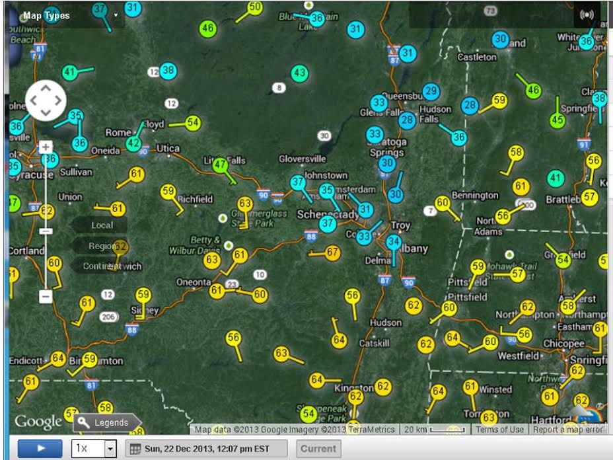Select the 31 marker near Schenectady
This screenshot has width=613, height=460.
[x=365, y=210]
